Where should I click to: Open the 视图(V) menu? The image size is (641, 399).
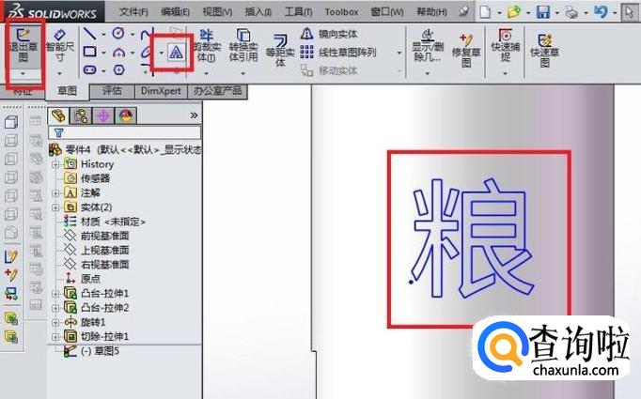(217, 12)
